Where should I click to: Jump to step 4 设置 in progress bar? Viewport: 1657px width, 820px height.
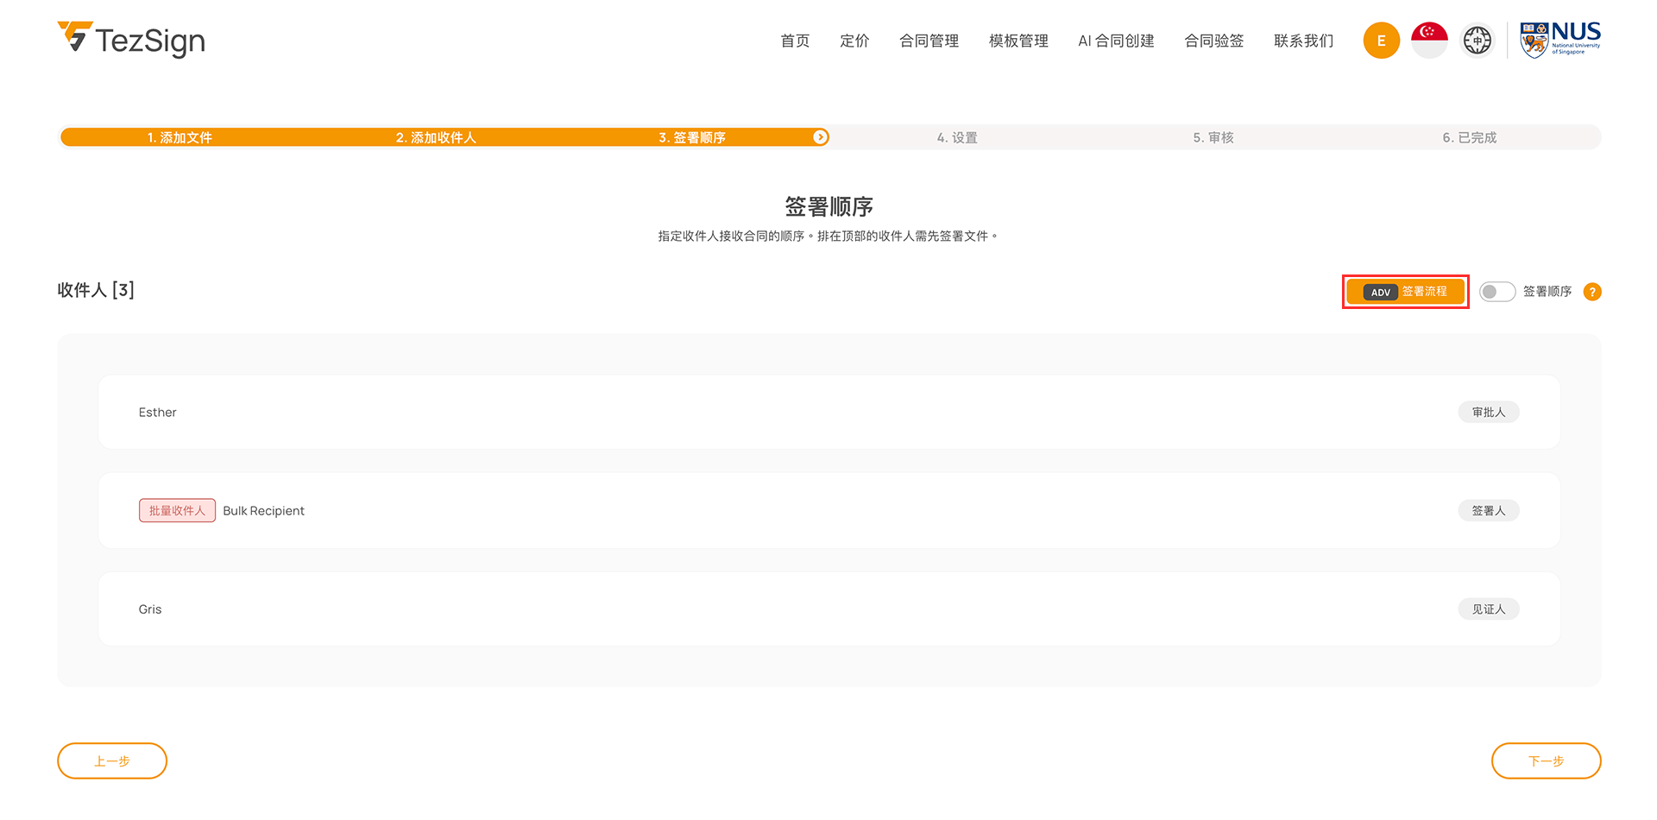957,137
